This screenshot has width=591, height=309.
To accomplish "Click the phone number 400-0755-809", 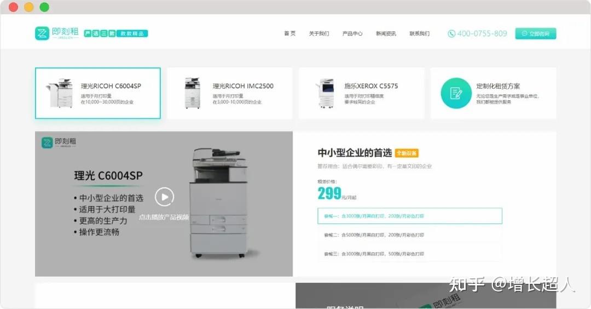I will [482, 33].
